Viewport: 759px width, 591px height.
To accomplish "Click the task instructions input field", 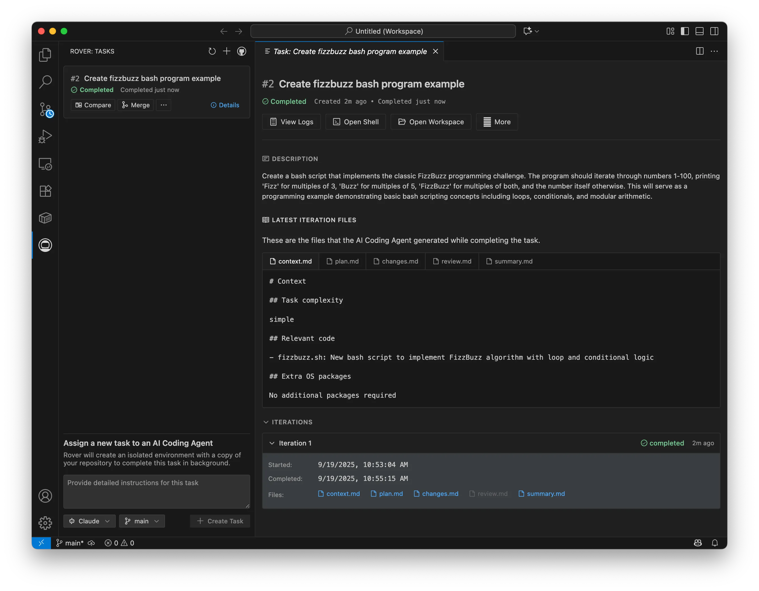I will pos(156,491).
